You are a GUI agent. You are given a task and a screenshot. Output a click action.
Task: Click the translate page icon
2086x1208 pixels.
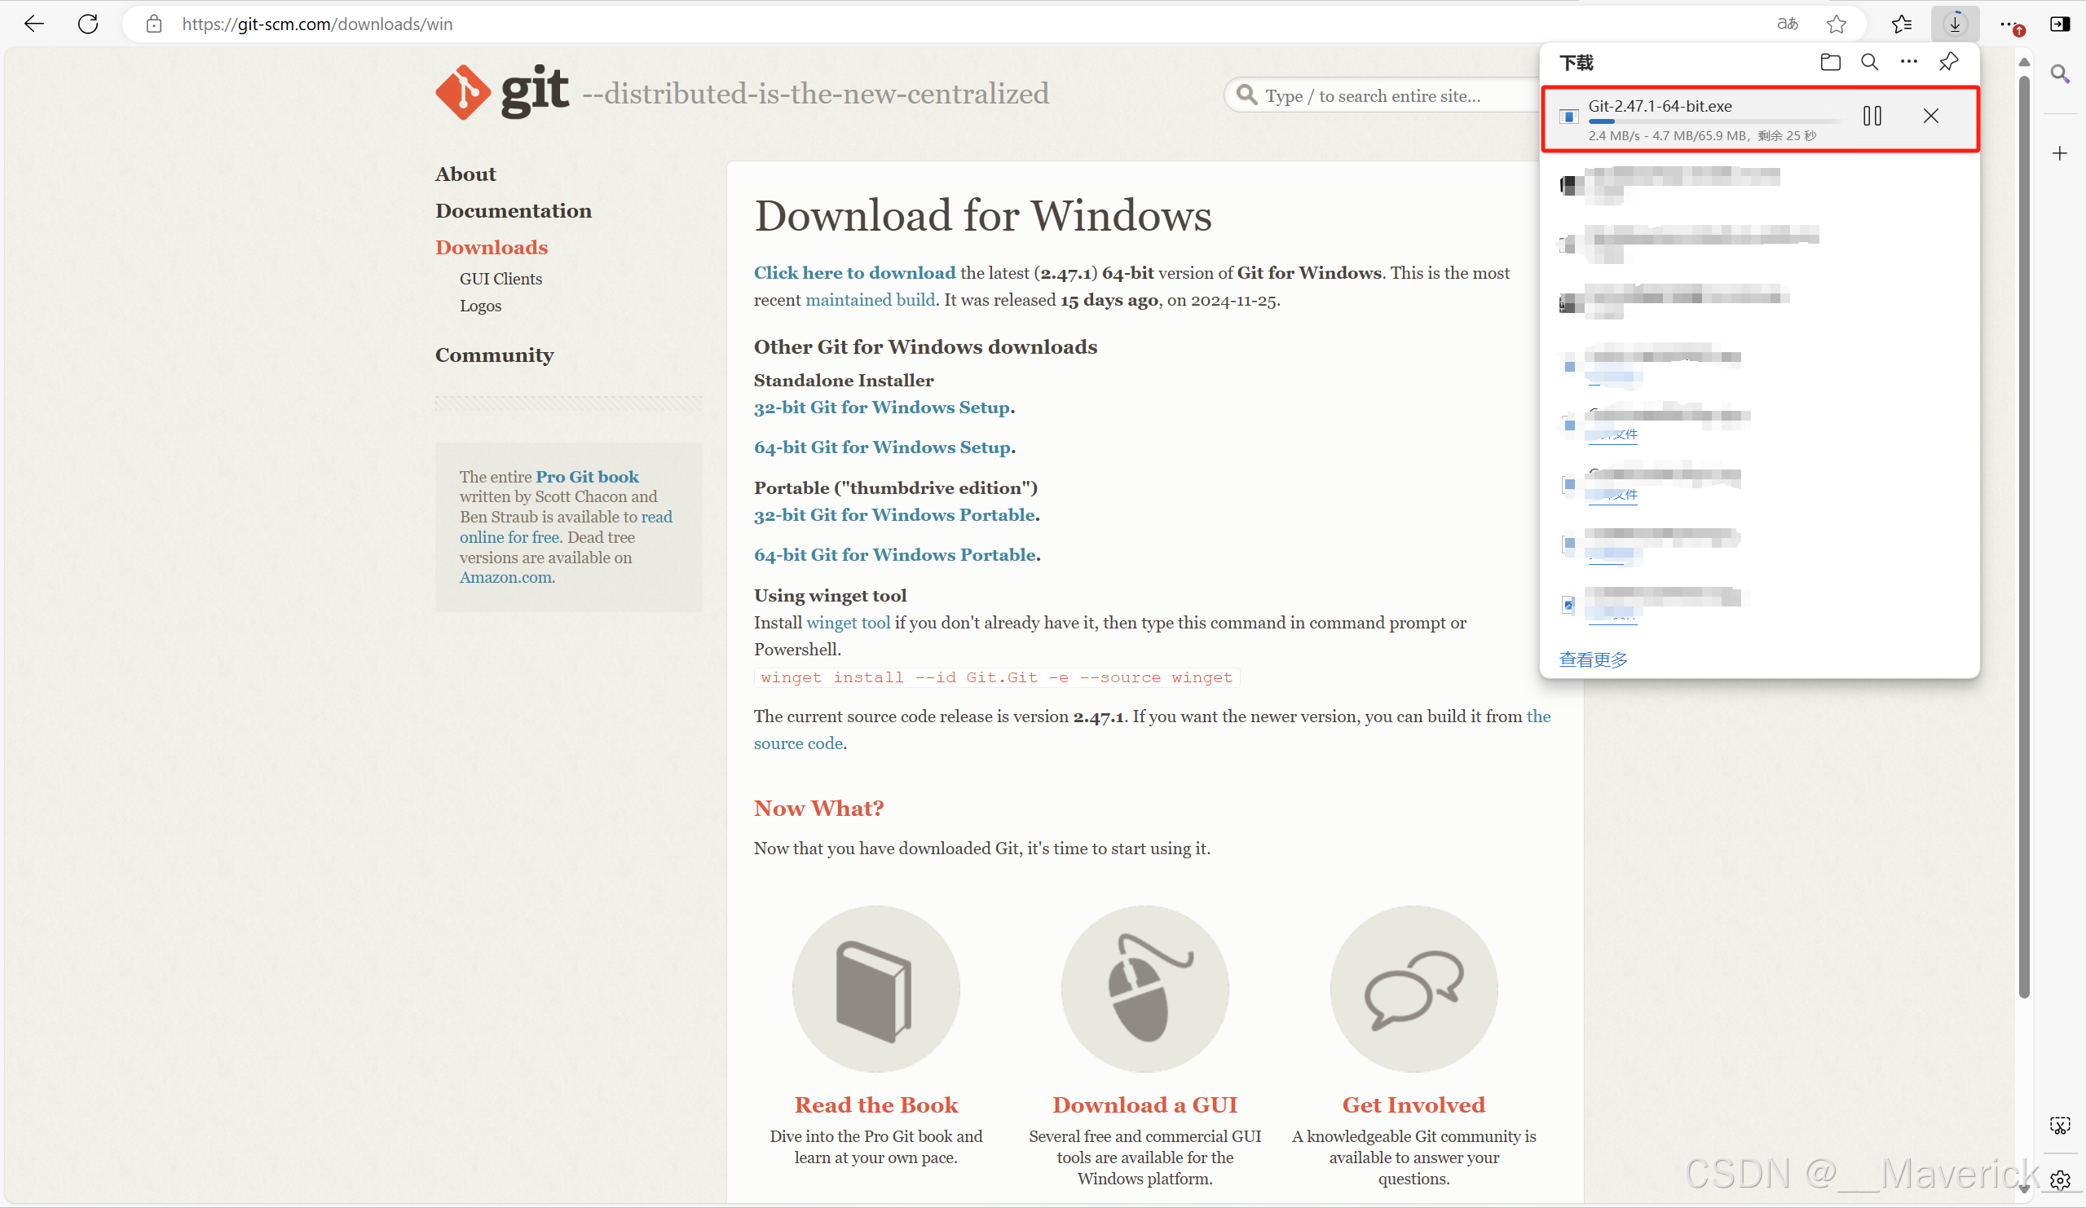pyautogui.click(x=1787, y=24)
